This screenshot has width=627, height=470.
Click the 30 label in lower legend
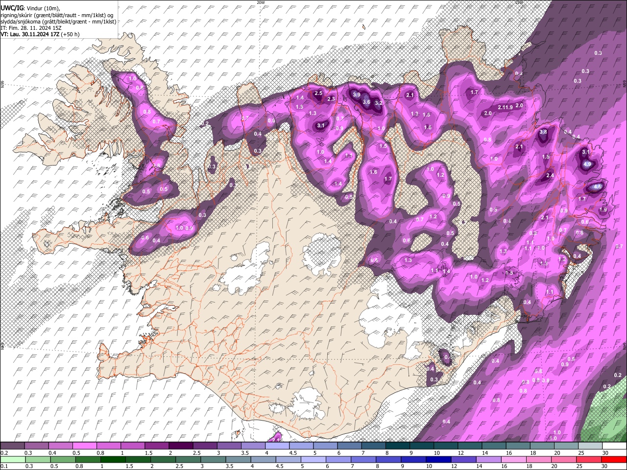605,467
